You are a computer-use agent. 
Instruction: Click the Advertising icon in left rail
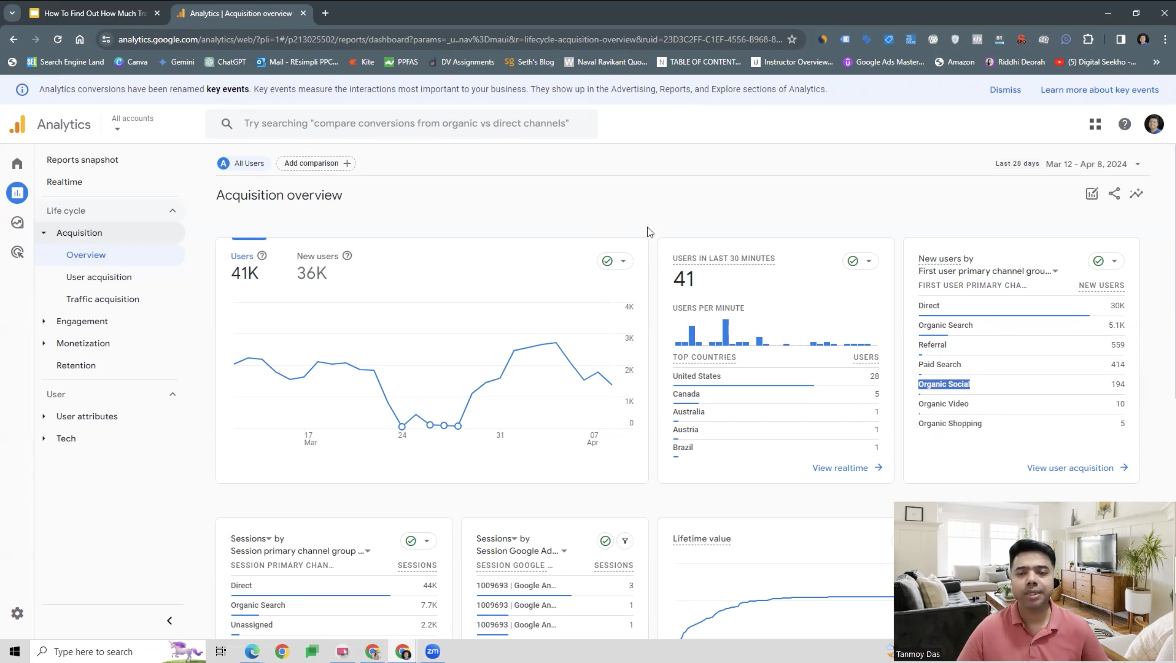click(x=17, y=252)
